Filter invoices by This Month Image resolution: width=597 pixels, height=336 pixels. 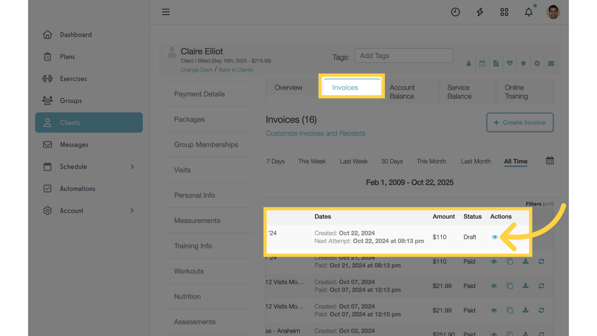point(431,161)
